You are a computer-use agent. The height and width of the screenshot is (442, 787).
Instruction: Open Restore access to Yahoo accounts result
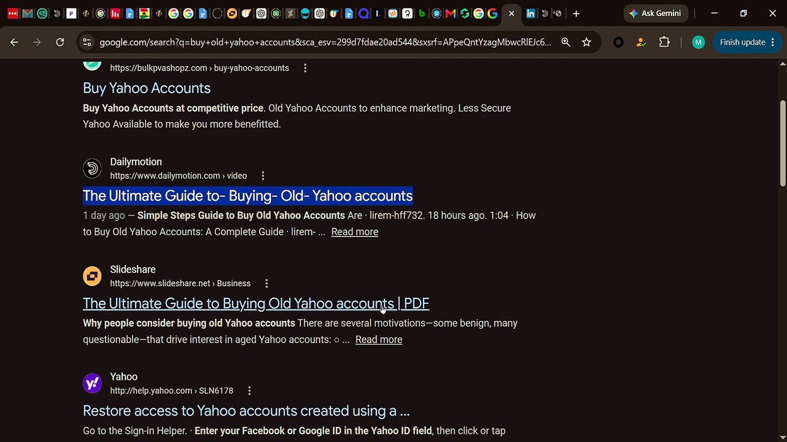coord(246,411)
